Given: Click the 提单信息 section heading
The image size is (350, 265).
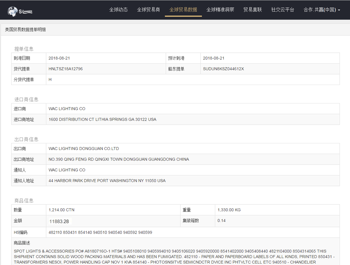Looking at the screenshot, I should coord(24,49).
